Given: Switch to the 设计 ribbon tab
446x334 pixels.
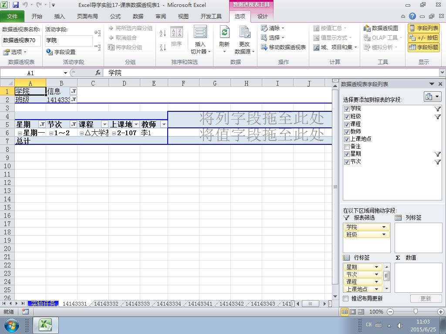Looking at the screenshot, I should click(262, 17).
